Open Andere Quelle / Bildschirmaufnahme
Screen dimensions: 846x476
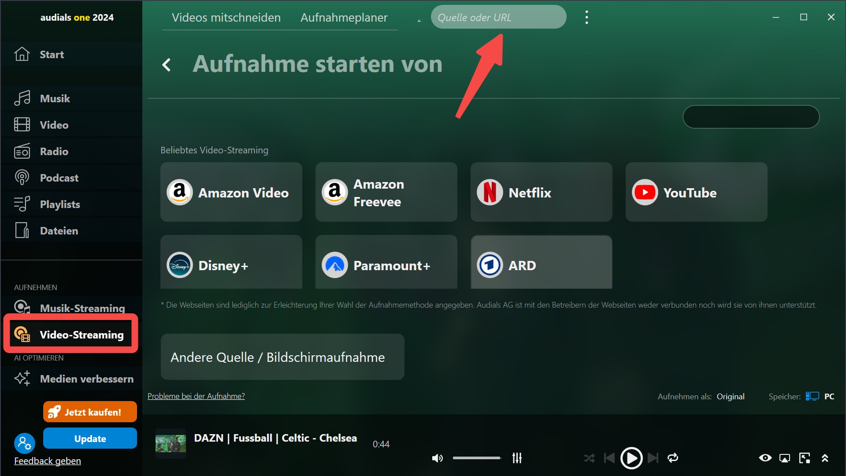coord(282,357)
